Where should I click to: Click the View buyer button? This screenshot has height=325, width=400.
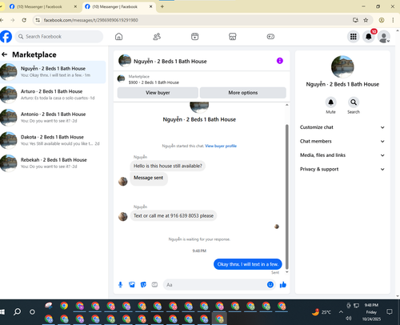pos(158,93)
